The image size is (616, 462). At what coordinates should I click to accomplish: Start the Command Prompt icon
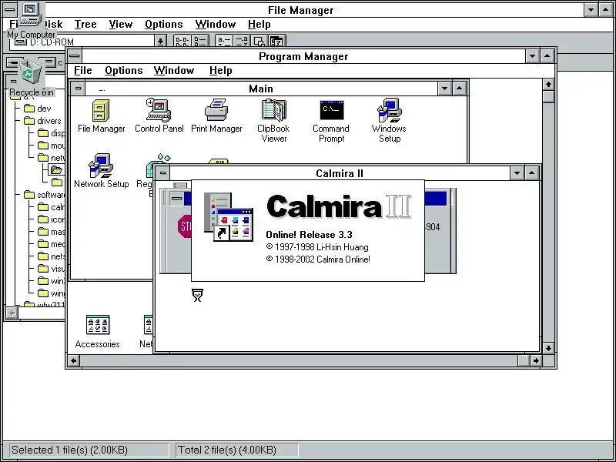331,121
